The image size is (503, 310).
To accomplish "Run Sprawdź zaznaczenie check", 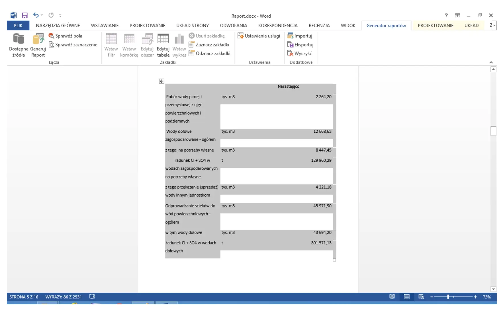I will click(73, 45).
